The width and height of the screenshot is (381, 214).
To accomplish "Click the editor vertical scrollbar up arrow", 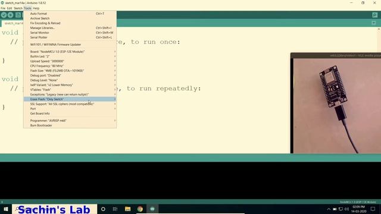I will pos(379,29).
